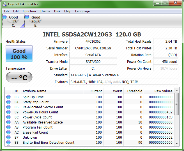The image size is (184, 151).
Task: Click status orb for Program Fail Count
Action: (x=8, y=127)
